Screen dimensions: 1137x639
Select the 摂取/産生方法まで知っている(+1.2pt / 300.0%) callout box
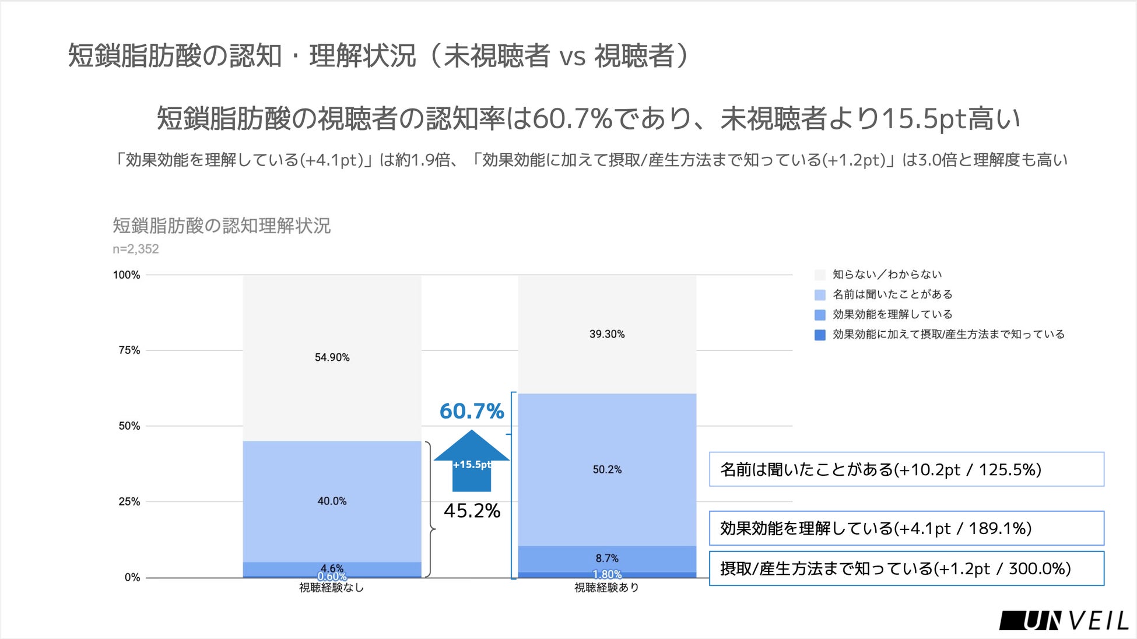[906, 568]
